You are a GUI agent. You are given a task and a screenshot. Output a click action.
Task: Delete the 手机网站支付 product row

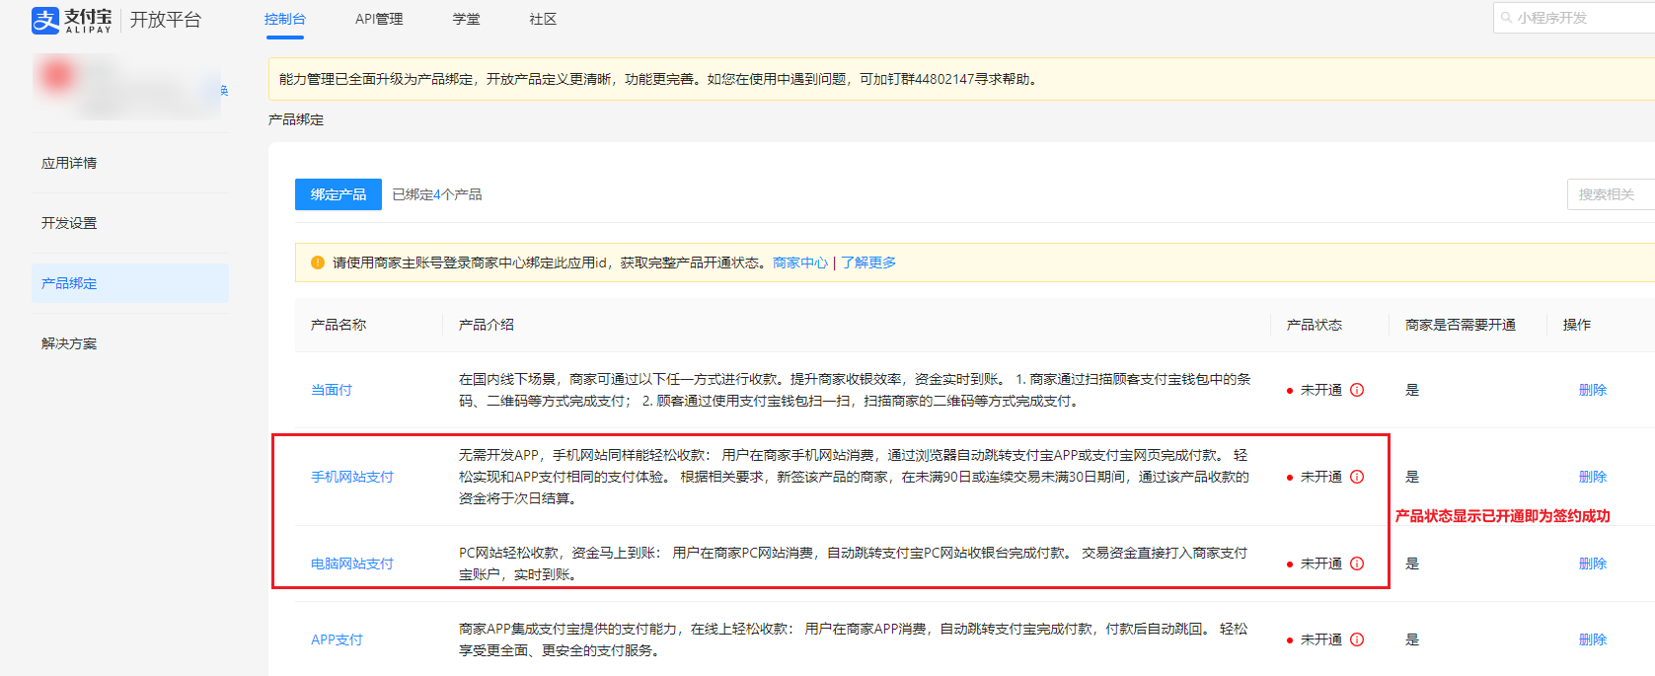coord(1593,477)
